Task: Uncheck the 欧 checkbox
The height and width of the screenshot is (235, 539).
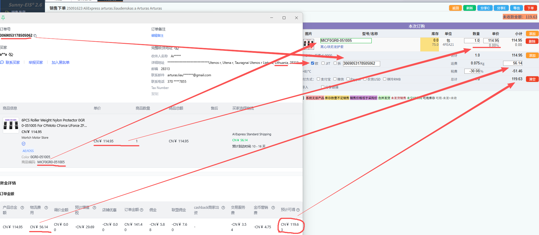Action: tap(313, 63)
